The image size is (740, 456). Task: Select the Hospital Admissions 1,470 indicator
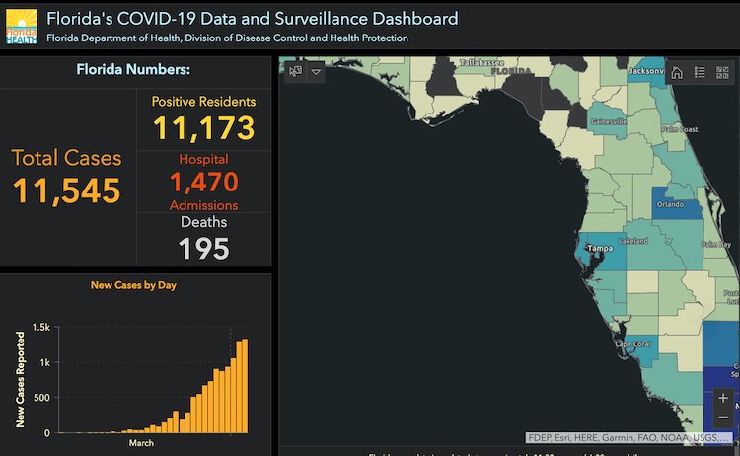click(x=203, y=182)
